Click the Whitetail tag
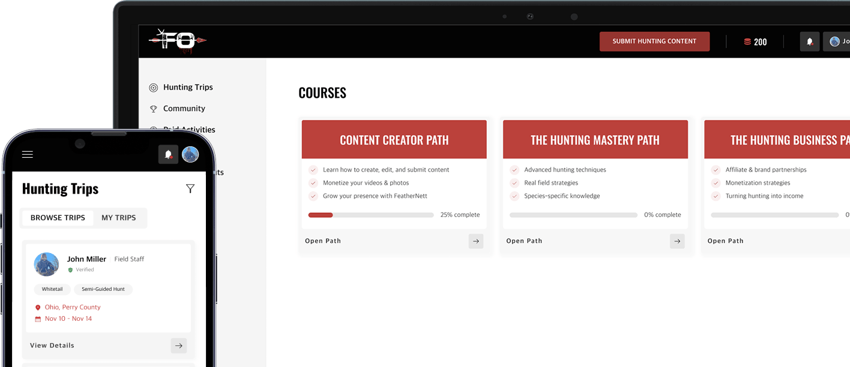 pos(52,289)
